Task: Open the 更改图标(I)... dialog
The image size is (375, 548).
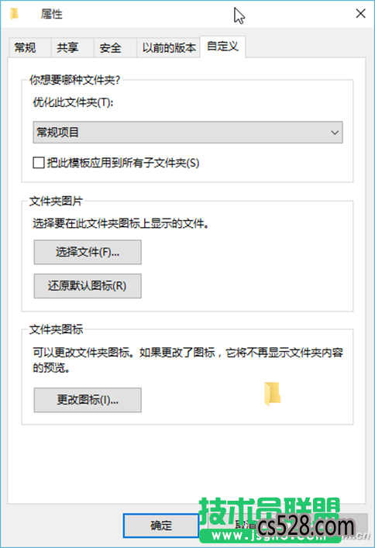Action: pyautogui.click(x=88, y=400)
